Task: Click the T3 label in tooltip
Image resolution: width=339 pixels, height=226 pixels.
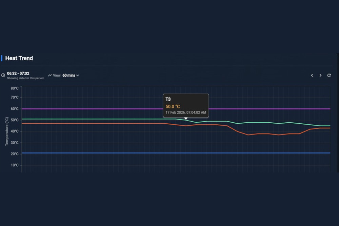Action: pyautogui.click(x=168, y=99)
